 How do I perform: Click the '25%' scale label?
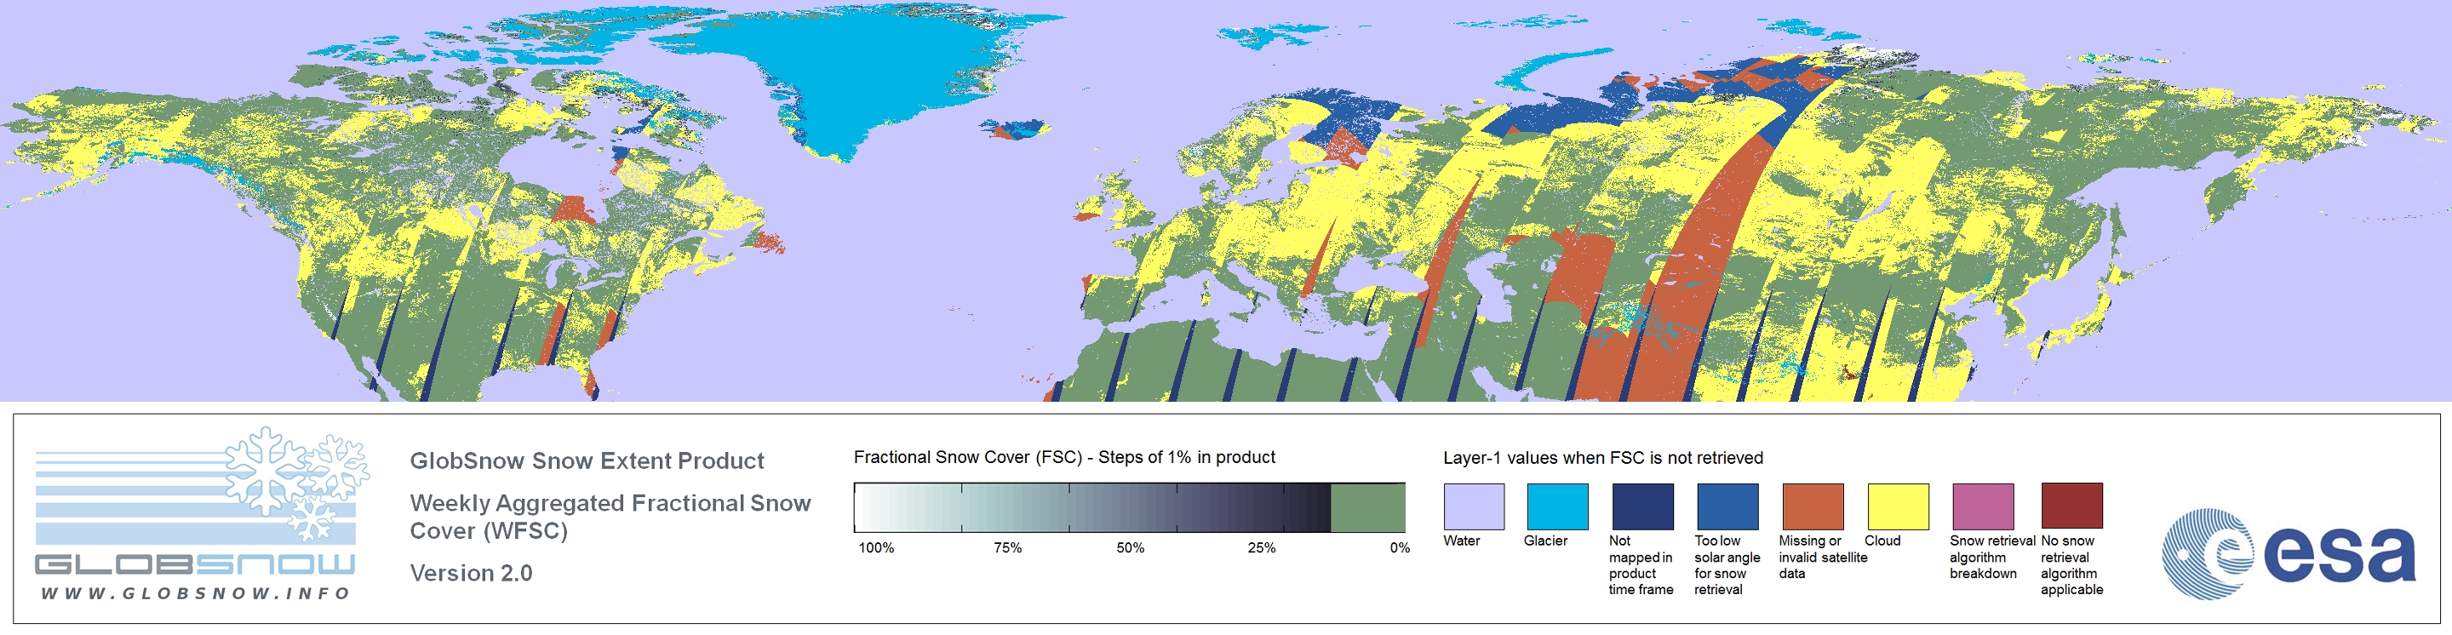(x=1261, y=548)
